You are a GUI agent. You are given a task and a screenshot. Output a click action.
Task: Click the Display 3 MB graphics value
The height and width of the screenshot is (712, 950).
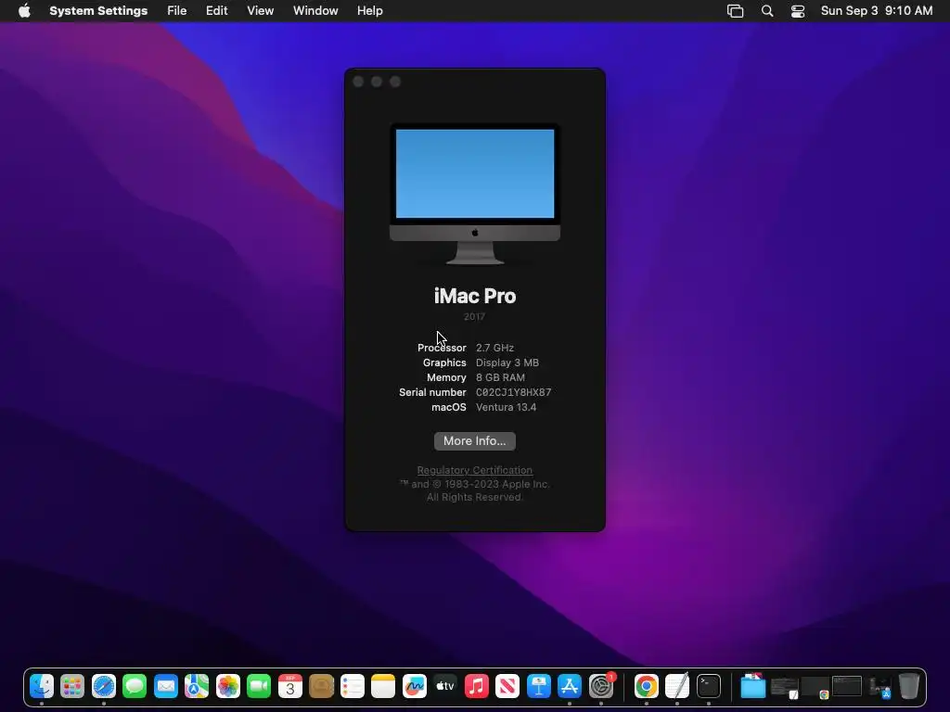(x=507, y=362)
